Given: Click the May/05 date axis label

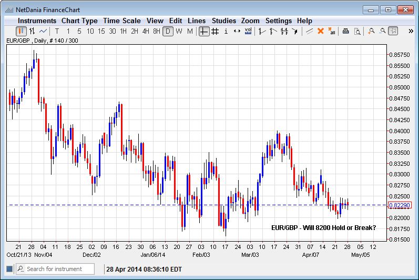Looking at the screenshot, I should tap(361, 255).
